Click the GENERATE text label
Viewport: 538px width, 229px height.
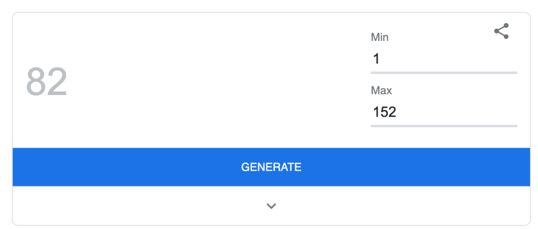pos(271,167)
